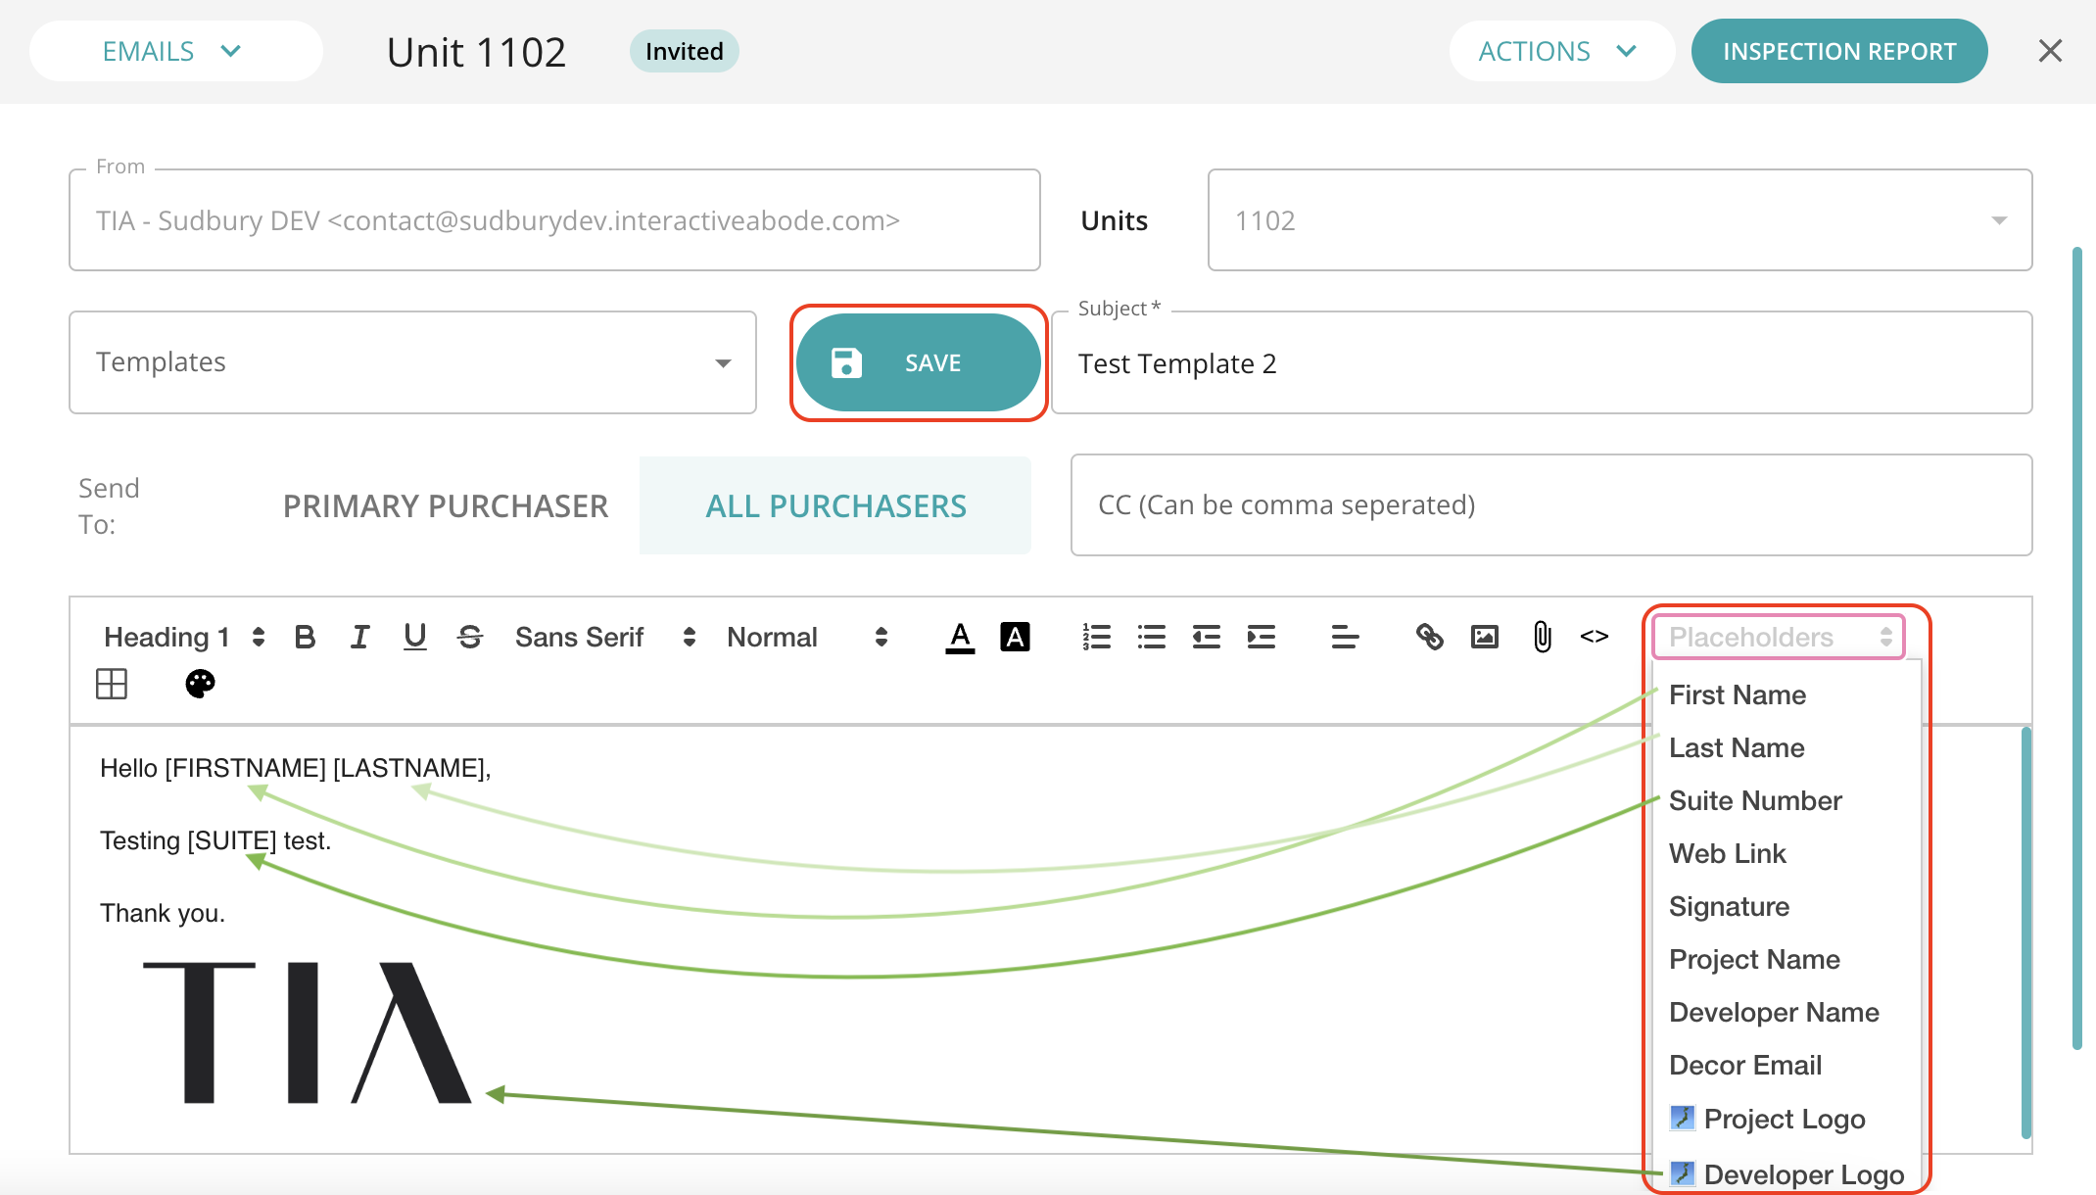Insert a bulleted list
The width and height of the screenshot is (2096, 1195).
point(1152,638)
